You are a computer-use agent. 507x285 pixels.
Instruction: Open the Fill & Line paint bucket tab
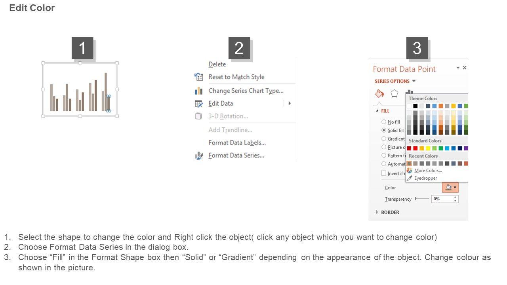tap(379, 94)
